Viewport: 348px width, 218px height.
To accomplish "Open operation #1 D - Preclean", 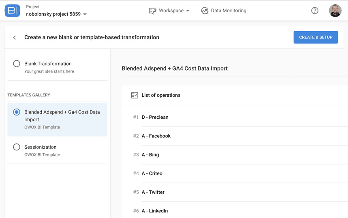I will [155, 117].
